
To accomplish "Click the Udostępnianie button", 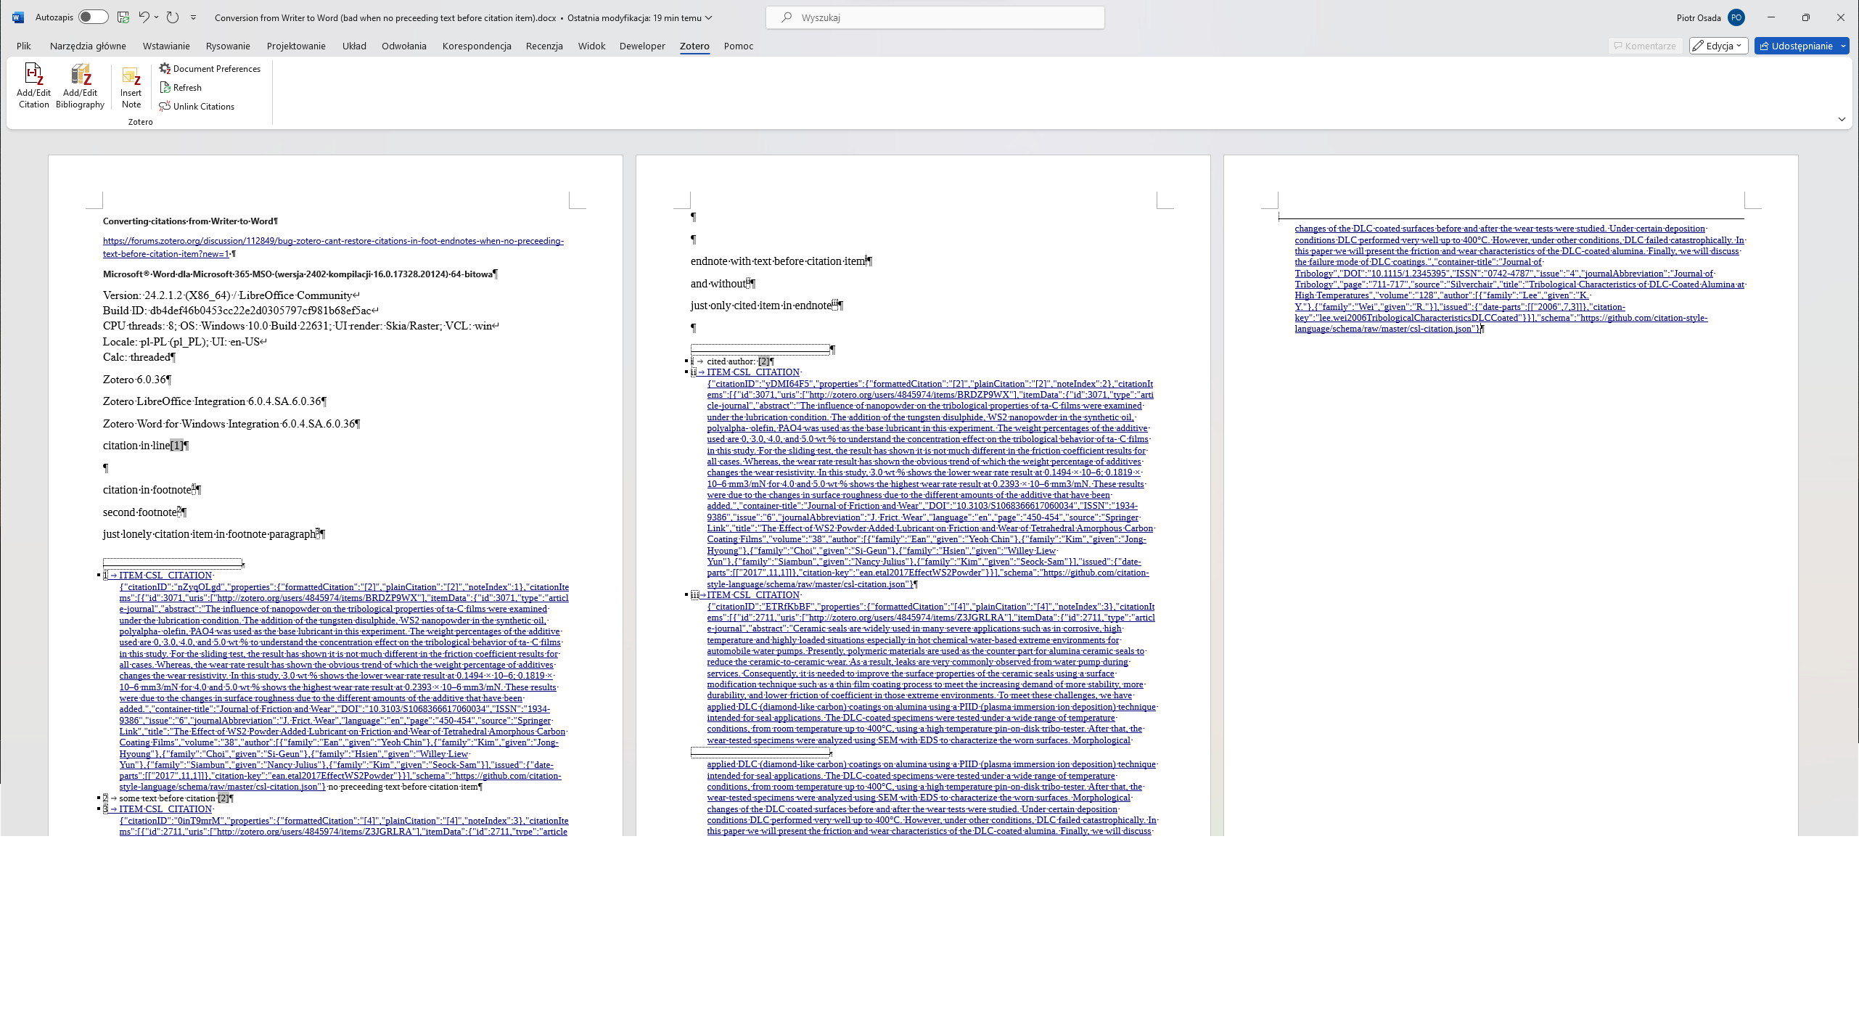I will point(1795,46).
